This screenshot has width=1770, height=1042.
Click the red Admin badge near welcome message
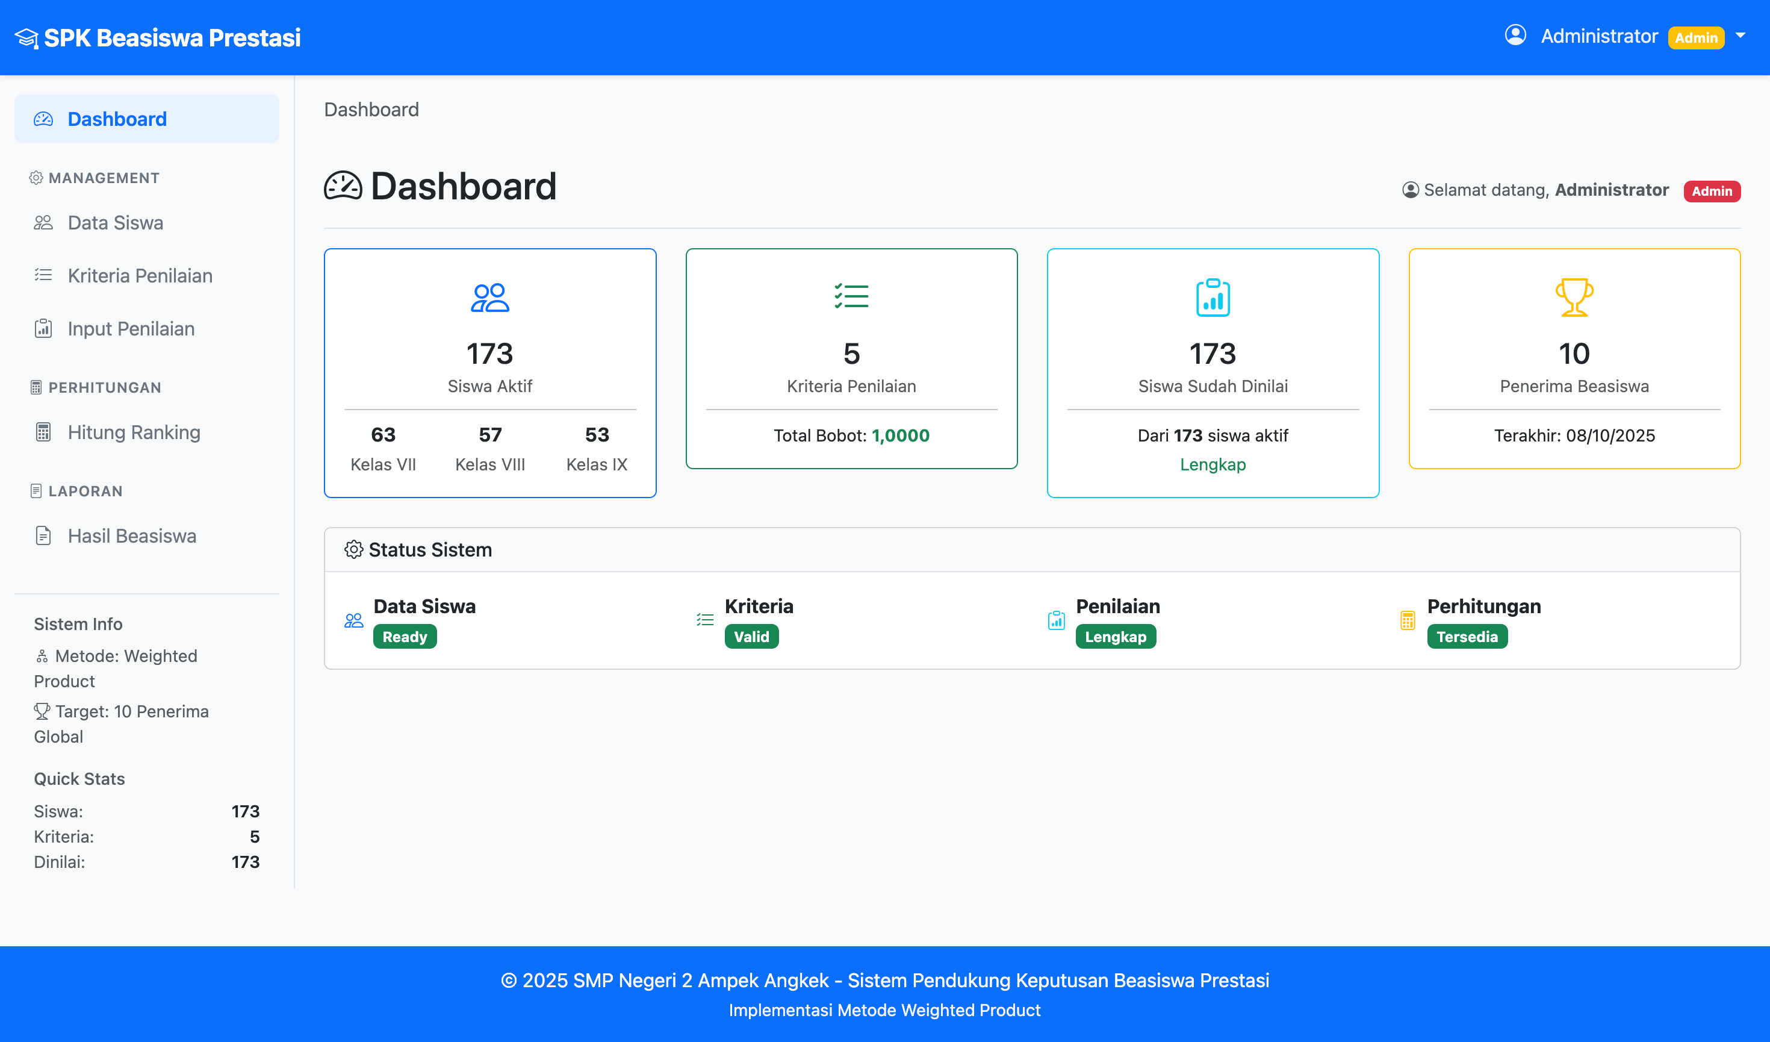click(x=1712, y=190)
